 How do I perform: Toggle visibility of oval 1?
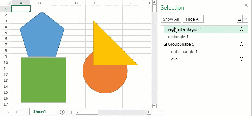(241, 59)
